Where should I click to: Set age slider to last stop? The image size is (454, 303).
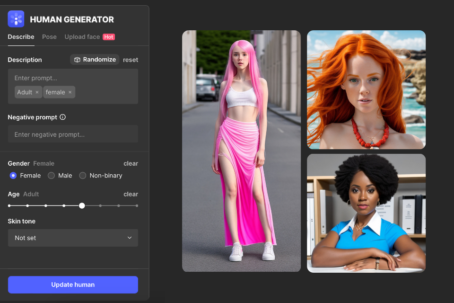137,205
